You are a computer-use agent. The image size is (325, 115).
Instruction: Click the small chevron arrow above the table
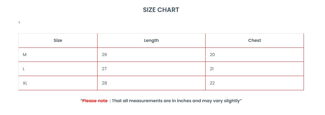click(19, 22)
